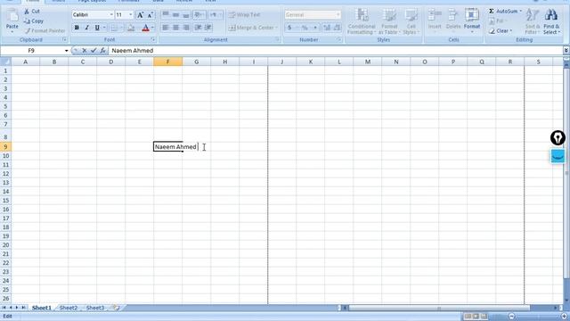Toggle Underline formatting

pos(97,28)
